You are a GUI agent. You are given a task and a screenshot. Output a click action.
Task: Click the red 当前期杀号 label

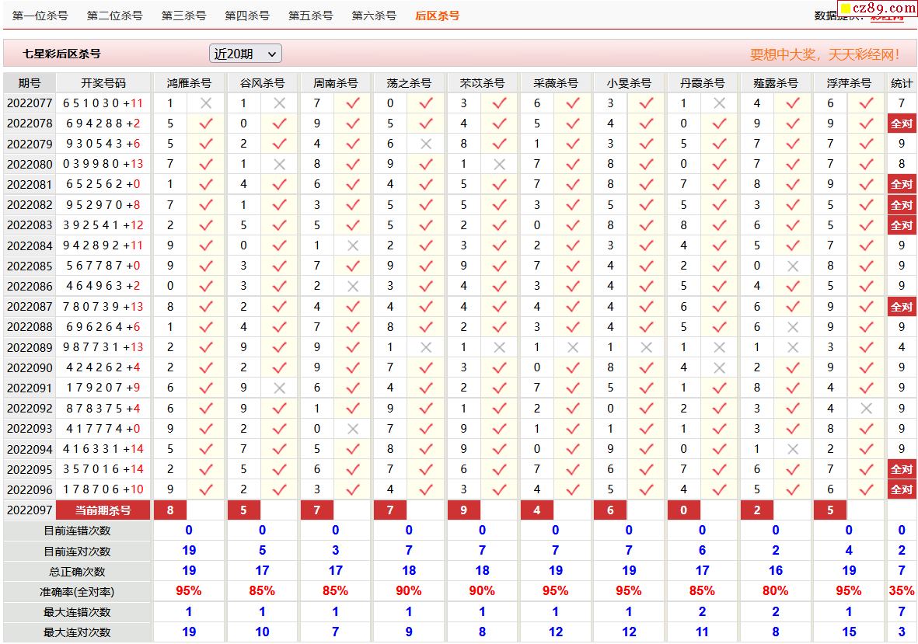[x=103, y=510]
